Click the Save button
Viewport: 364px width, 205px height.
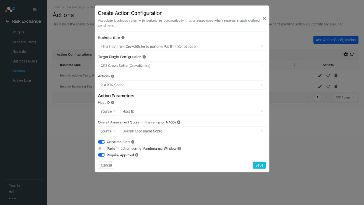pos(259,165)
